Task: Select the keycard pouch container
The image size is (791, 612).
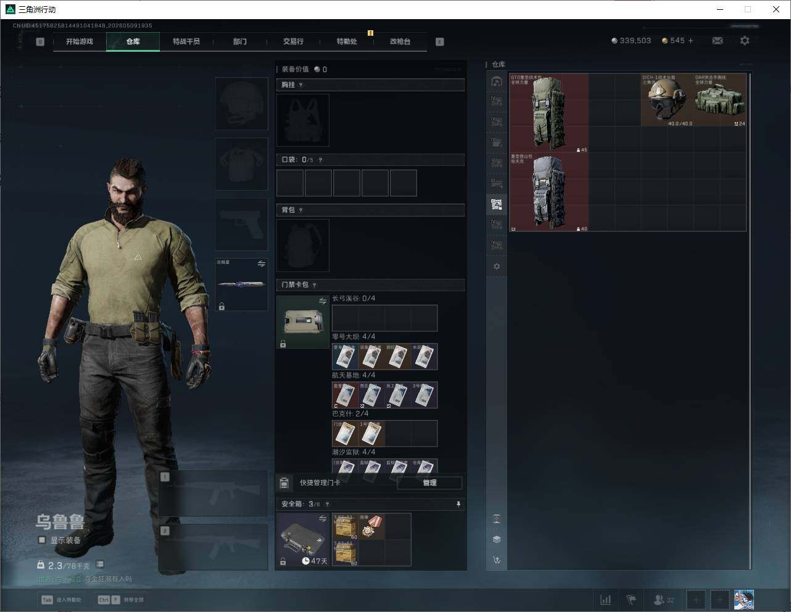Action: pos(303,322)
